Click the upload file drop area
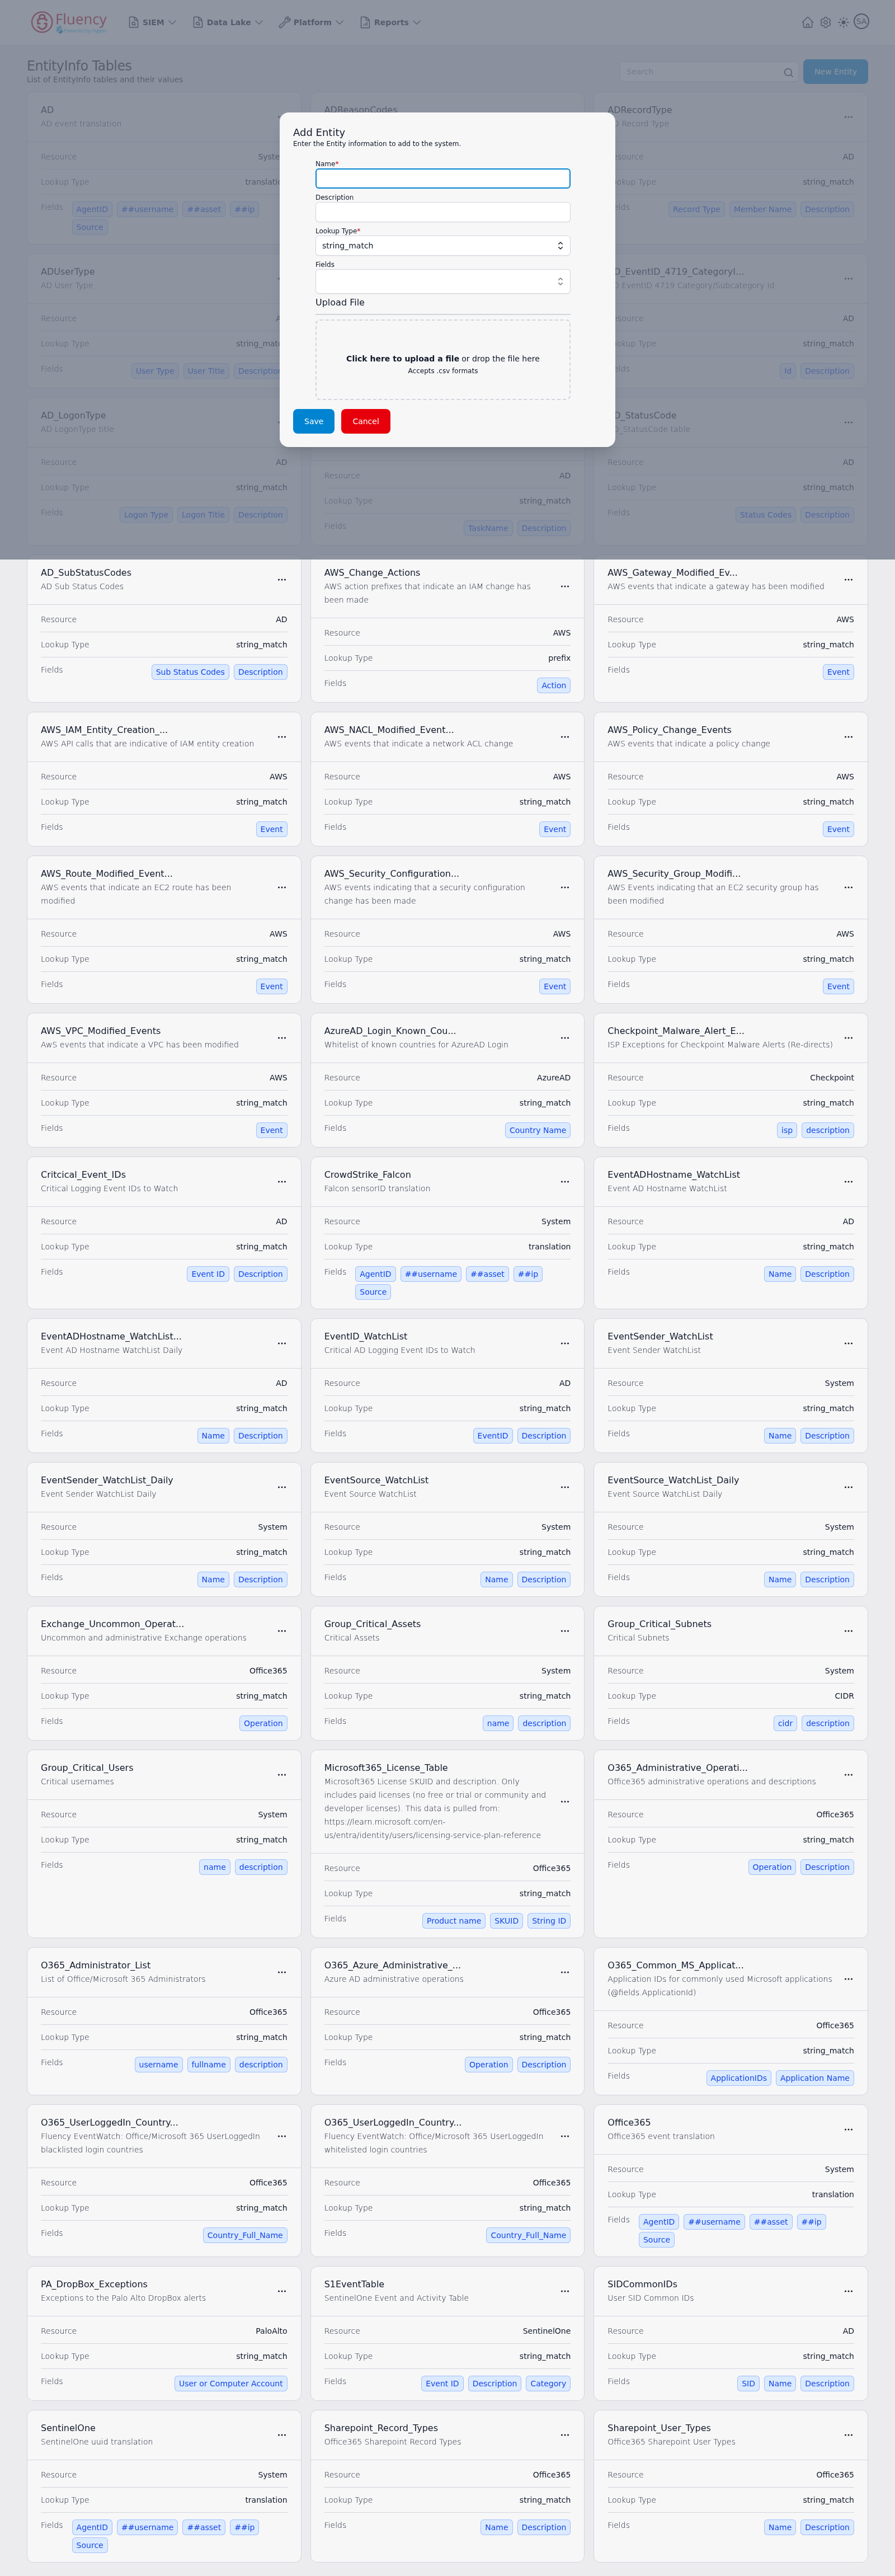The width and height of the screenshot is (895, 2576). coord(443,360)
